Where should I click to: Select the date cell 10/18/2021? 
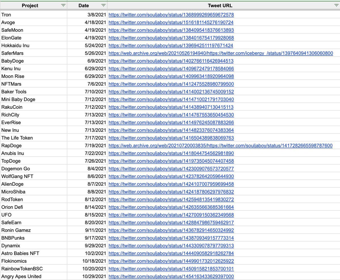pos(87,261)
